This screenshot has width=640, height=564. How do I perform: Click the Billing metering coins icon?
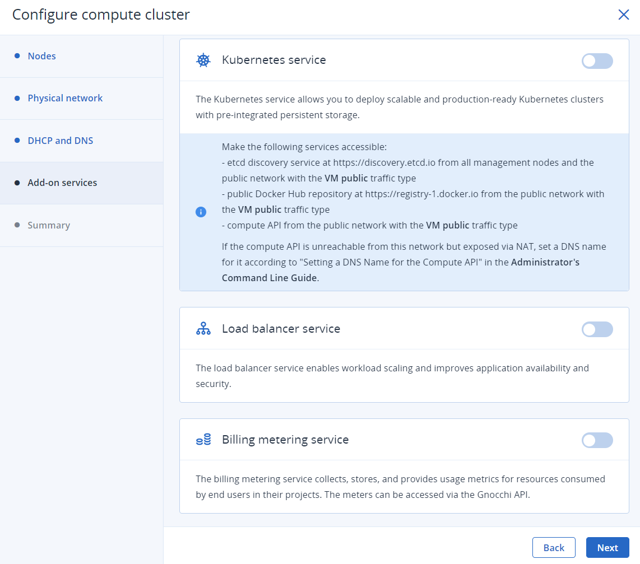tap(203, 440)
